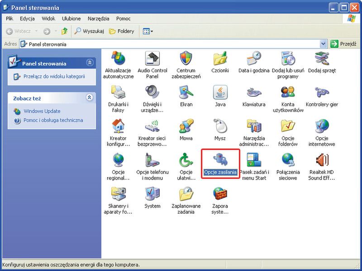Open the Views dropdown button
This screenshot has height=271, width=362.
[148, 31]
